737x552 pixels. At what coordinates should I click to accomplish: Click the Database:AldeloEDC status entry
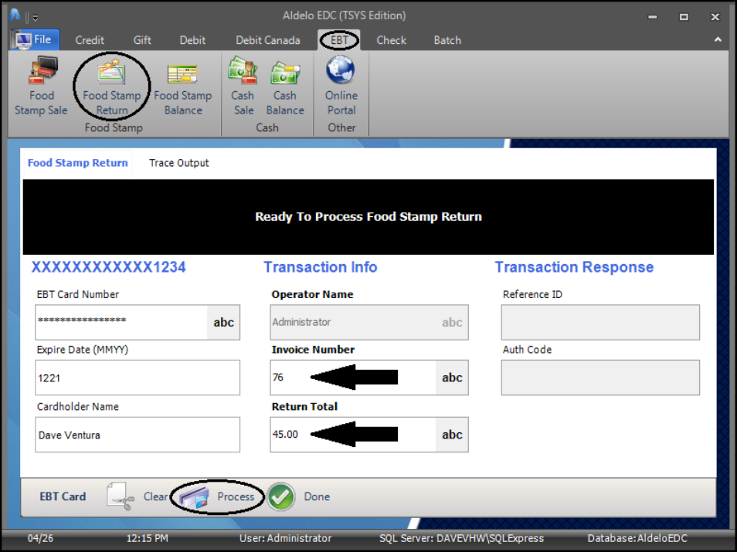click(x=637, y=538)
